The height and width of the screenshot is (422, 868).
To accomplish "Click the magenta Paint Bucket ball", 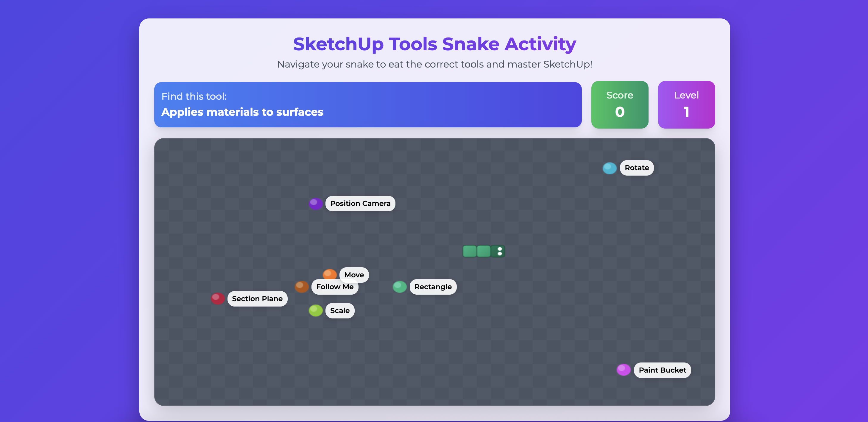I will click(623, 370).
